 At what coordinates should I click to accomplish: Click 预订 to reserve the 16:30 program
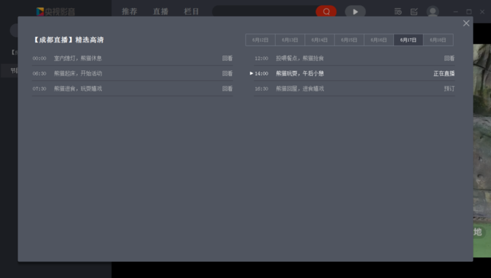pyautogui.click(x=449, y=88)
